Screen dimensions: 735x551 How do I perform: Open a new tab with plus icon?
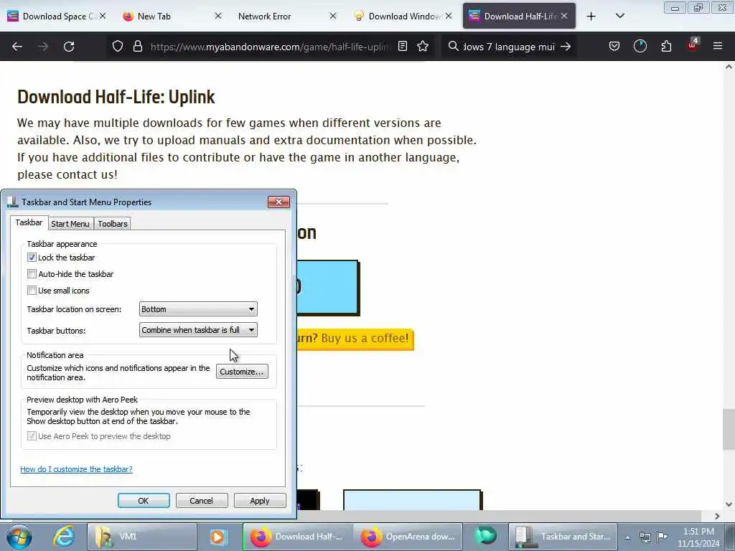[x=591, y=17]
